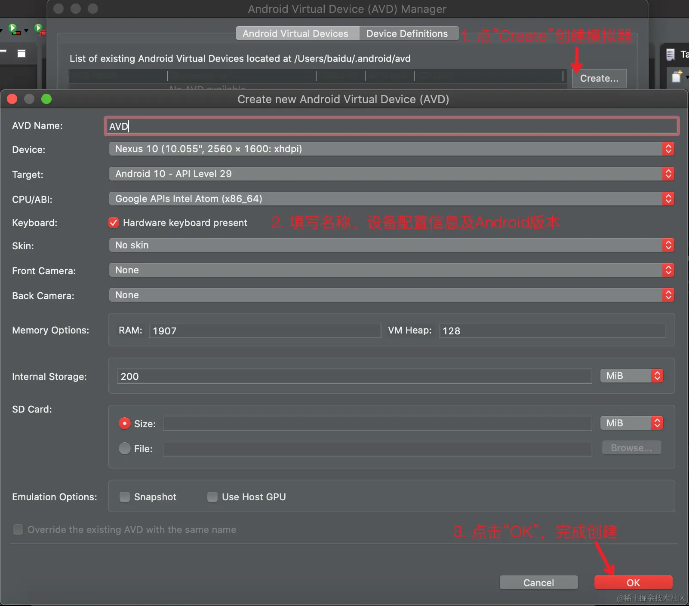Enable the Snapshot checkbox
The width and height of the screenshot is (689, 606).
pos(125,497)
